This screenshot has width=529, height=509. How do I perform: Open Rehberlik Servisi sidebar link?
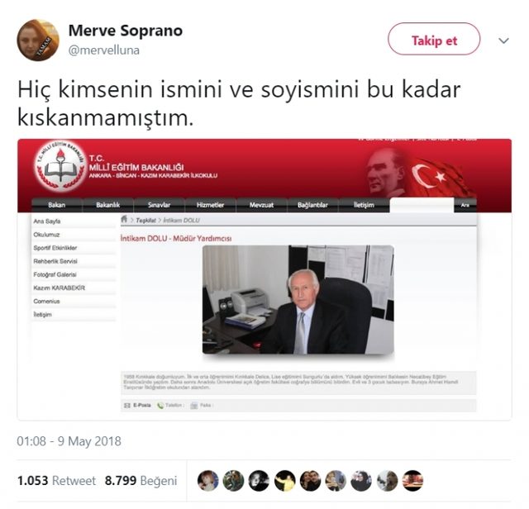tap(55, 261)
